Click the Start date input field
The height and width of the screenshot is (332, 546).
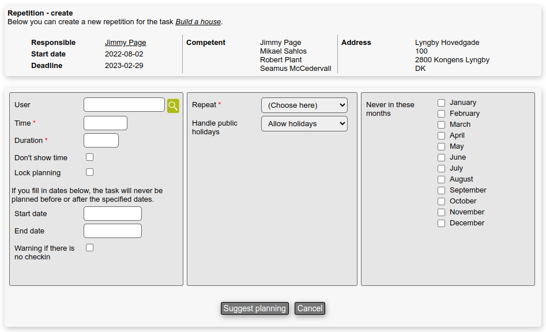click(112, 213)
